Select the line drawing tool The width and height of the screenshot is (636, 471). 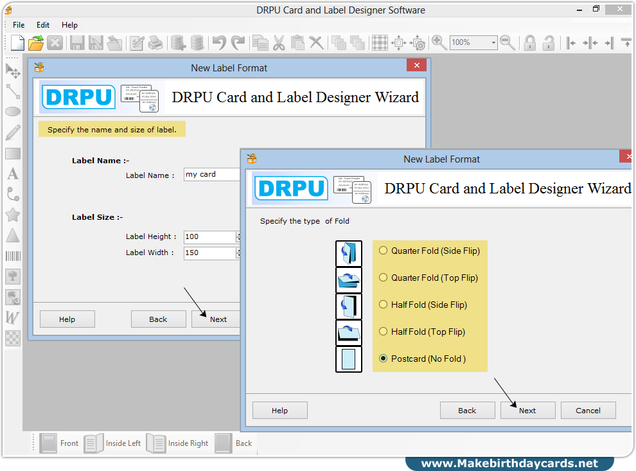[13, 92]
